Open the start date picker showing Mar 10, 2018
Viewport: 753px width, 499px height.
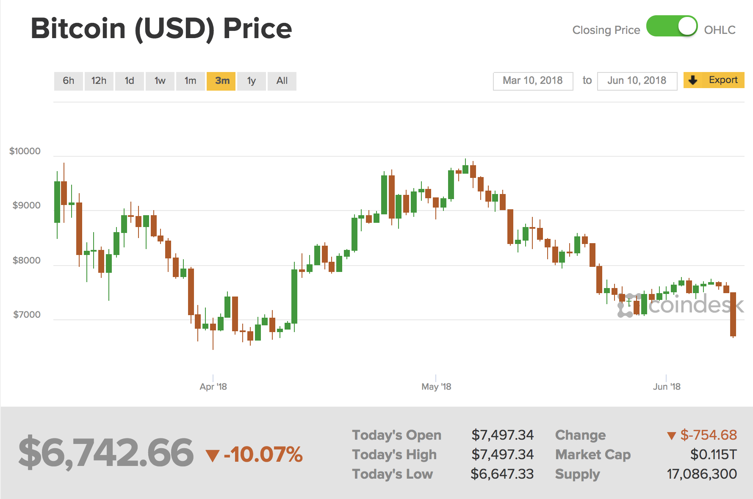(x=532, y=80)
